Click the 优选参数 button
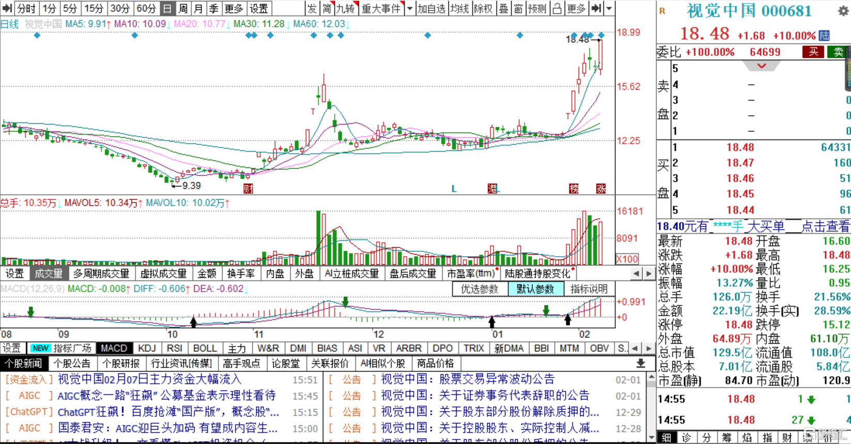 [x=480, y=289]
